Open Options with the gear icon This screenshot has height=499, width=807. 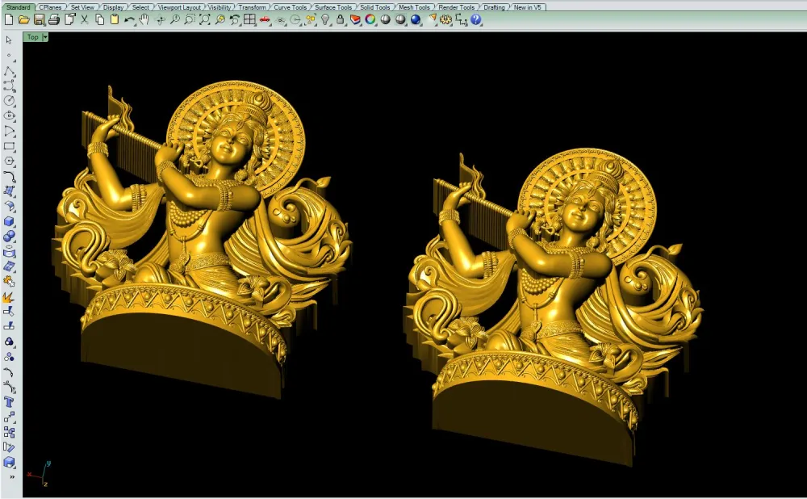click(x=445, y=19)
